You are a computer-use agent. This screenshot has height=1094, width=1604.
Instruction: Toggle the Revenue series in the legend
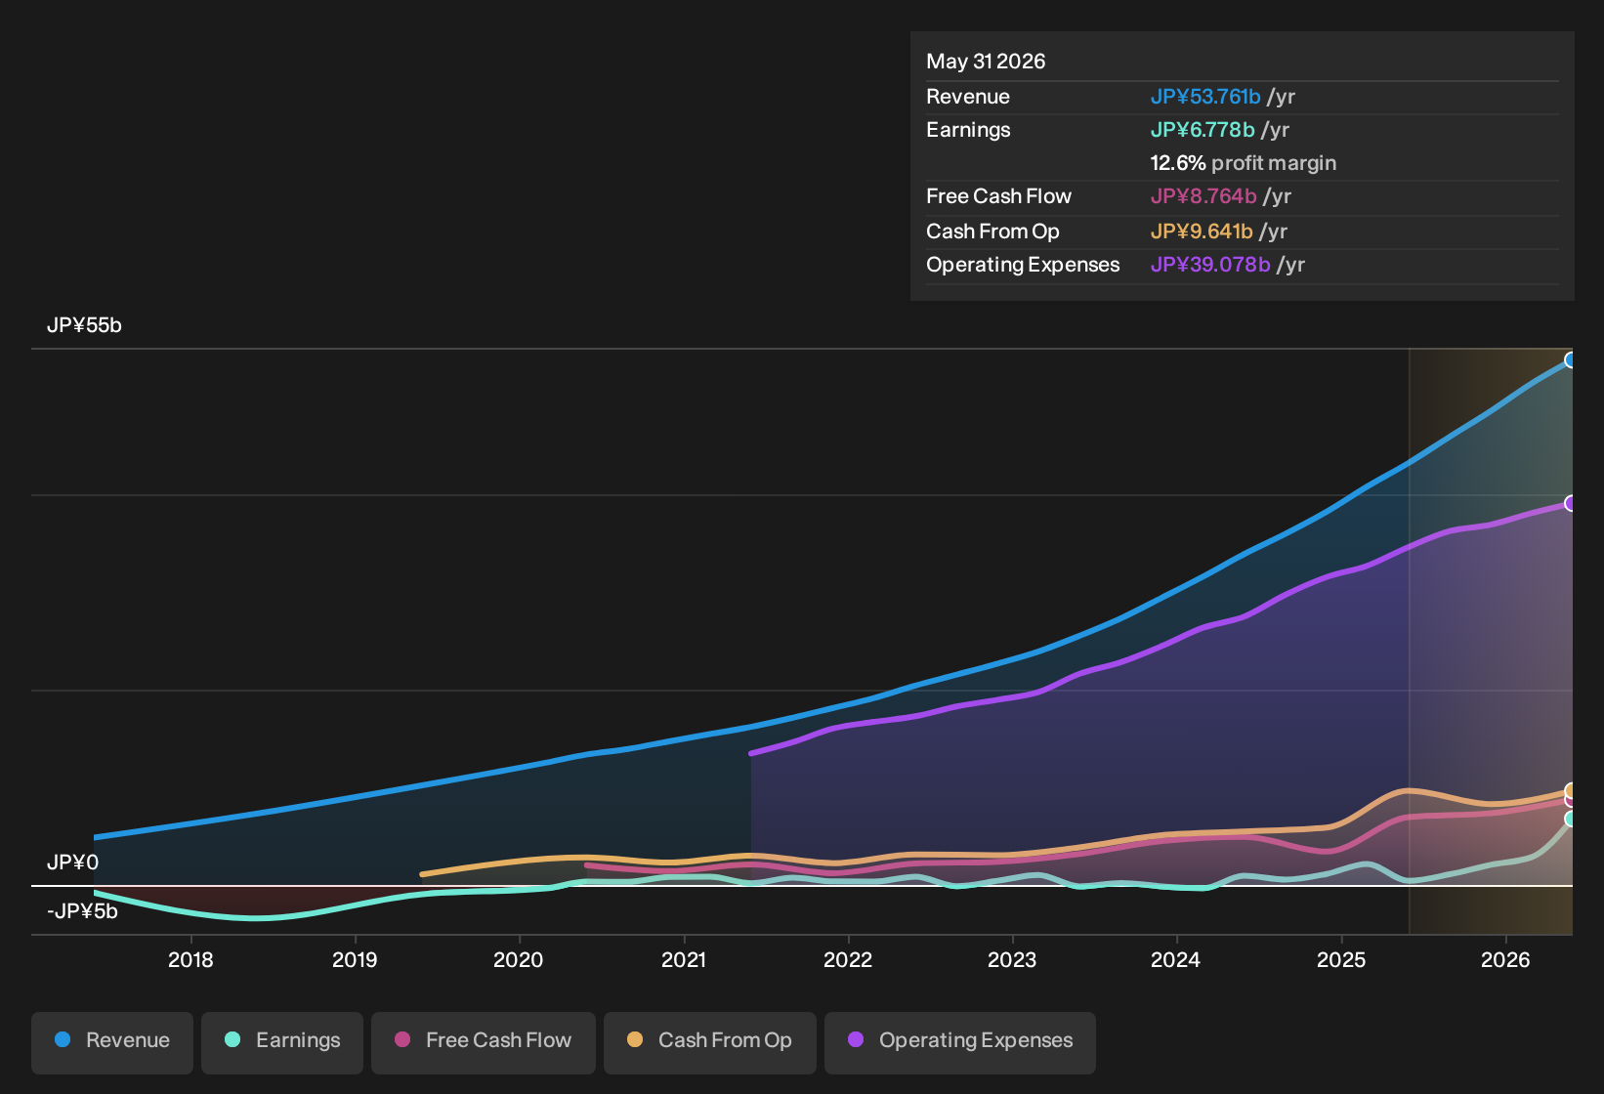[112, 1041]
